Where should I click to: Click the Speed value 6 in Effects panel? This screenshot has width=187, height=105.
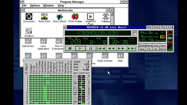coord(88,62)
